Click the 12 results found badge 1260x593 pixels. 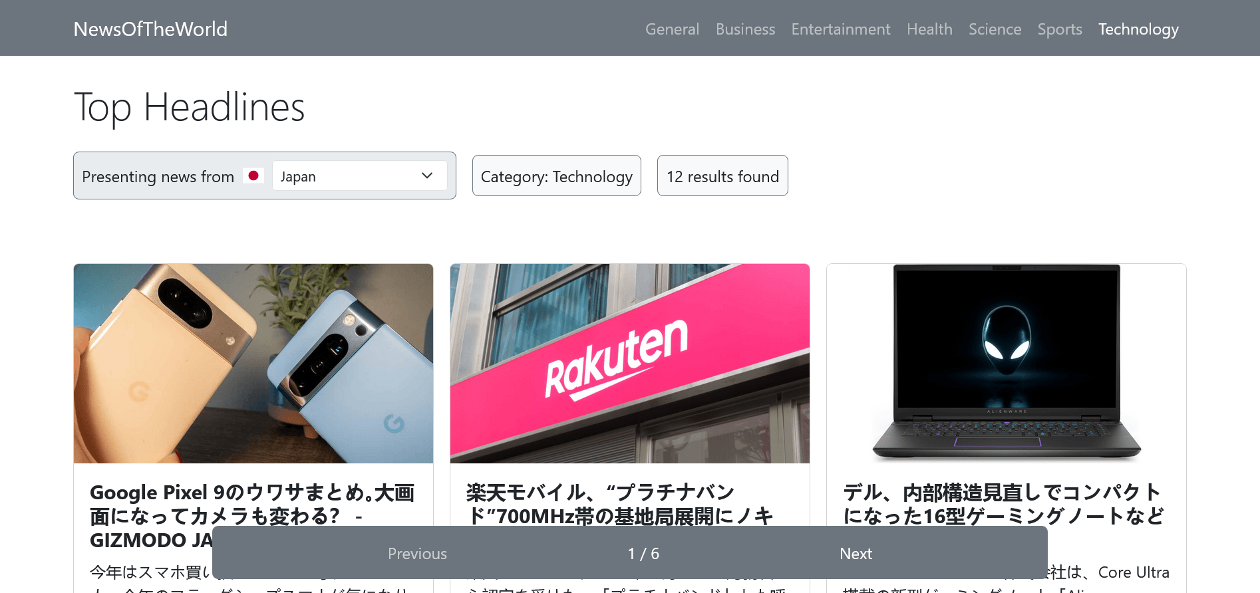(x=722, y=176)
